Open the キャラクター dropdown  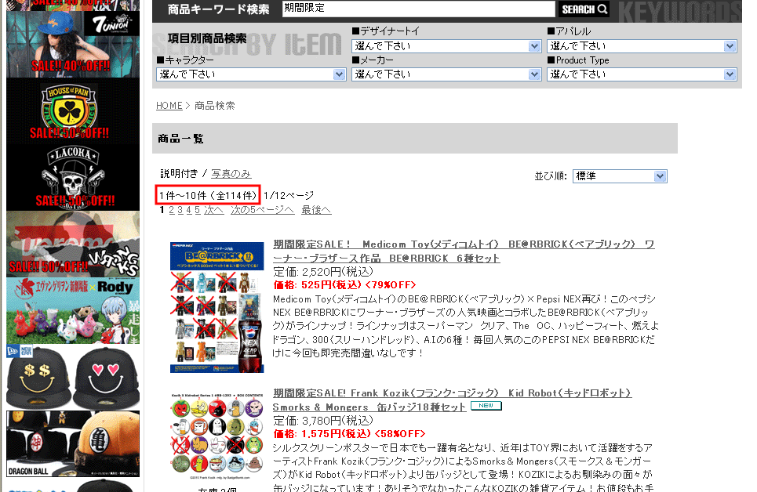[x=251, y=74]
